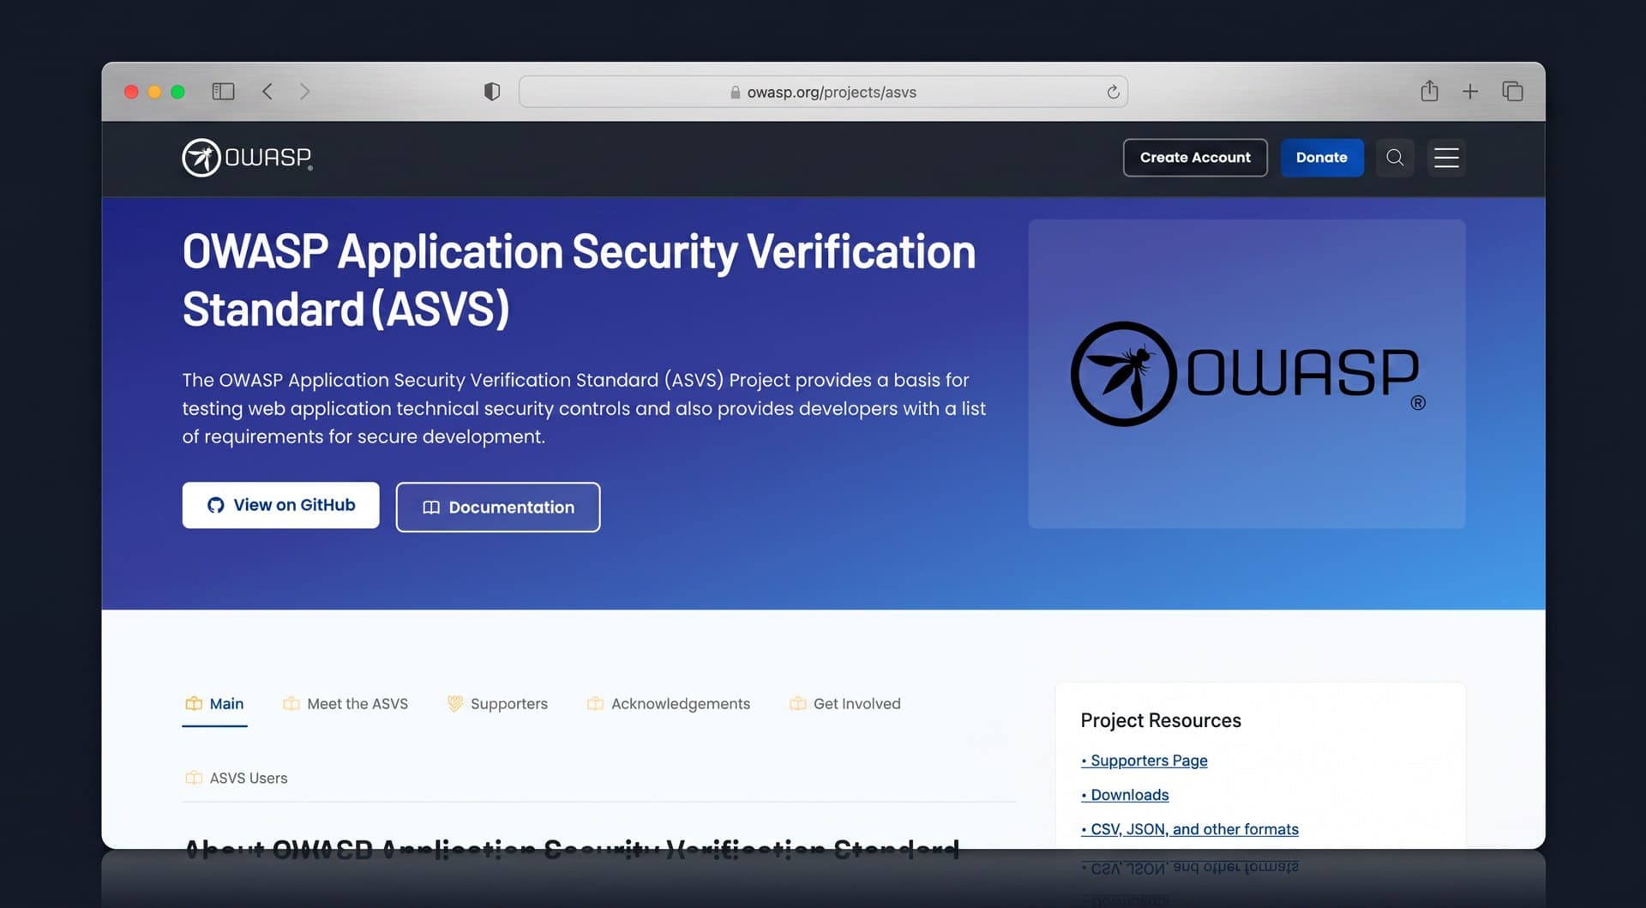
Task: Open the Acknowledgements tab
Action: coord(669,704)
